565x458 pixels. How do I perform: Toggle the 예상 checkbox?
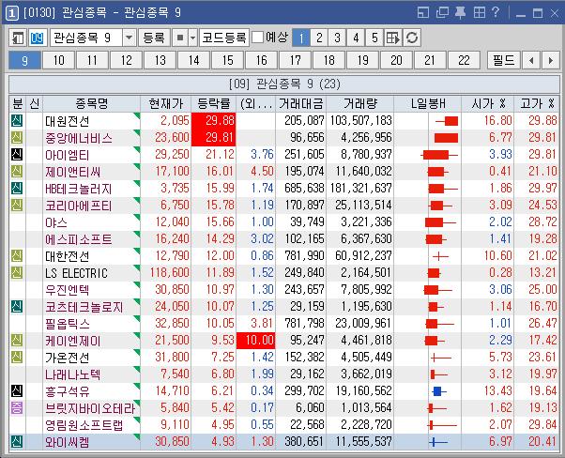(257, 37)
